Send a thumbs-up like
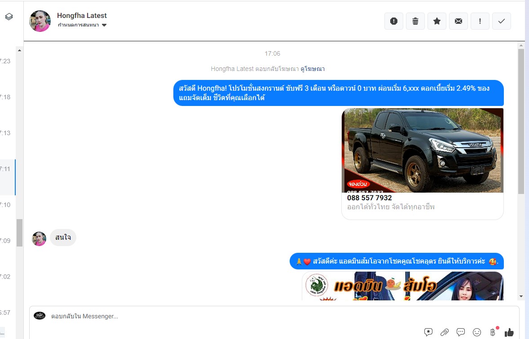 (509, 333)
